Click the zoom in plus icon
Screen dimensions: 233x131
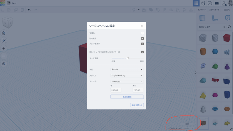4,48
